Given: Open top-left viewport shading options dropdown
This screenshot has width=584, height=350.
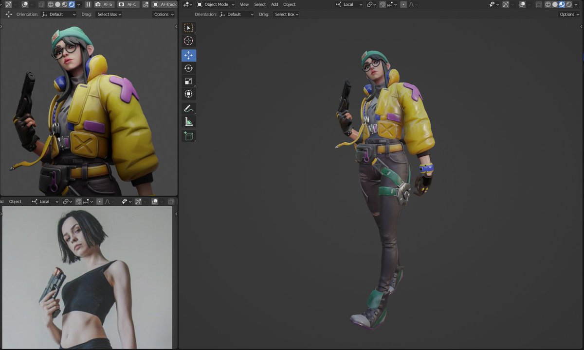Looking at the screenshot, I should (x=78, y=4).
